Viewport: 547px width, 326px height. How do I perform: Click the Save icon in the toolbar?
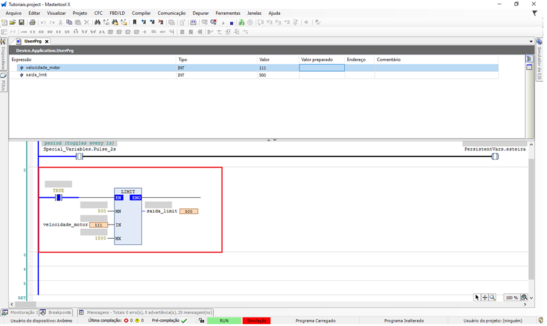(21, 22)
